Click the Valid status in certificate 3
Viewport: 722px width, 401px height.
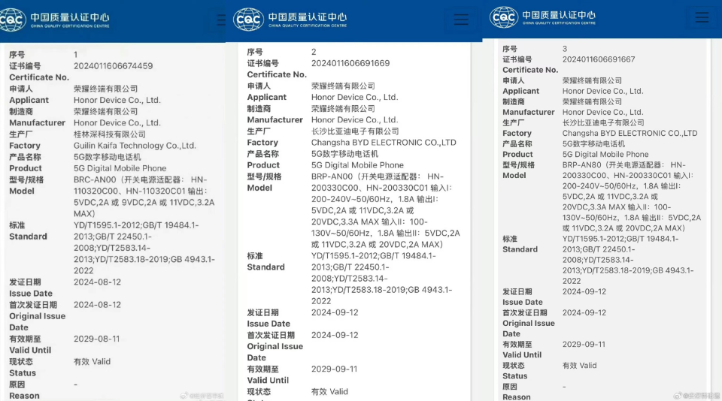point(579,366)
